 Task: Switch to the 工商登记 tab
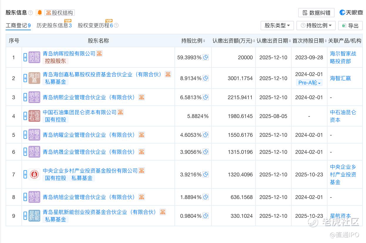[x=18, y=26]
